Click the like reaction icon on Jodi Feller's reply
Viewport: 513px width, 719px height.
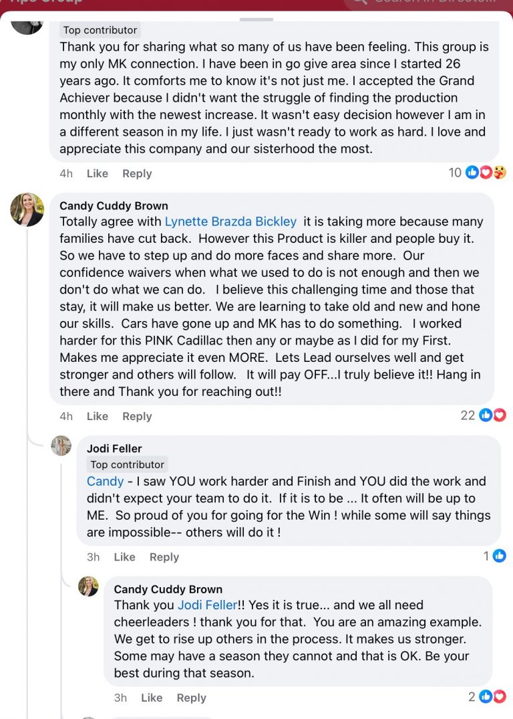499,556
